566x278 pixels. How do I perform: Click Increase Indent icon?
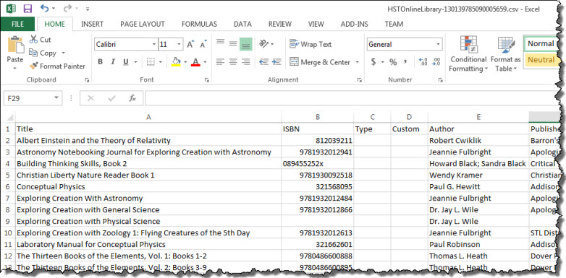(276, 62)
